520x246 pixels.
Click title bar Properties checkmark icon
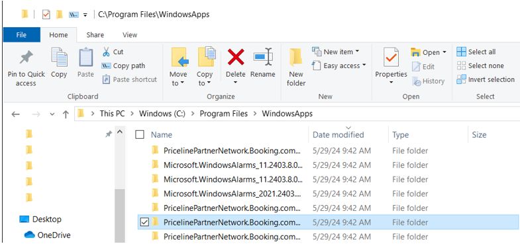46,15
